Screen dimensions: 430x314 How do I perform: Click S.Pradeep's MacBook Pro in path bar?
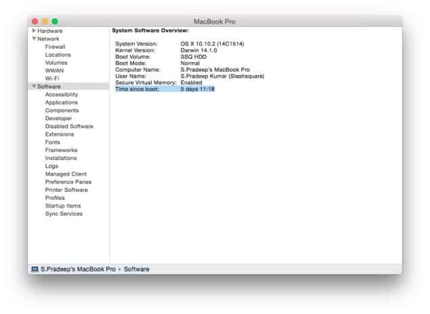coord(78,269)
